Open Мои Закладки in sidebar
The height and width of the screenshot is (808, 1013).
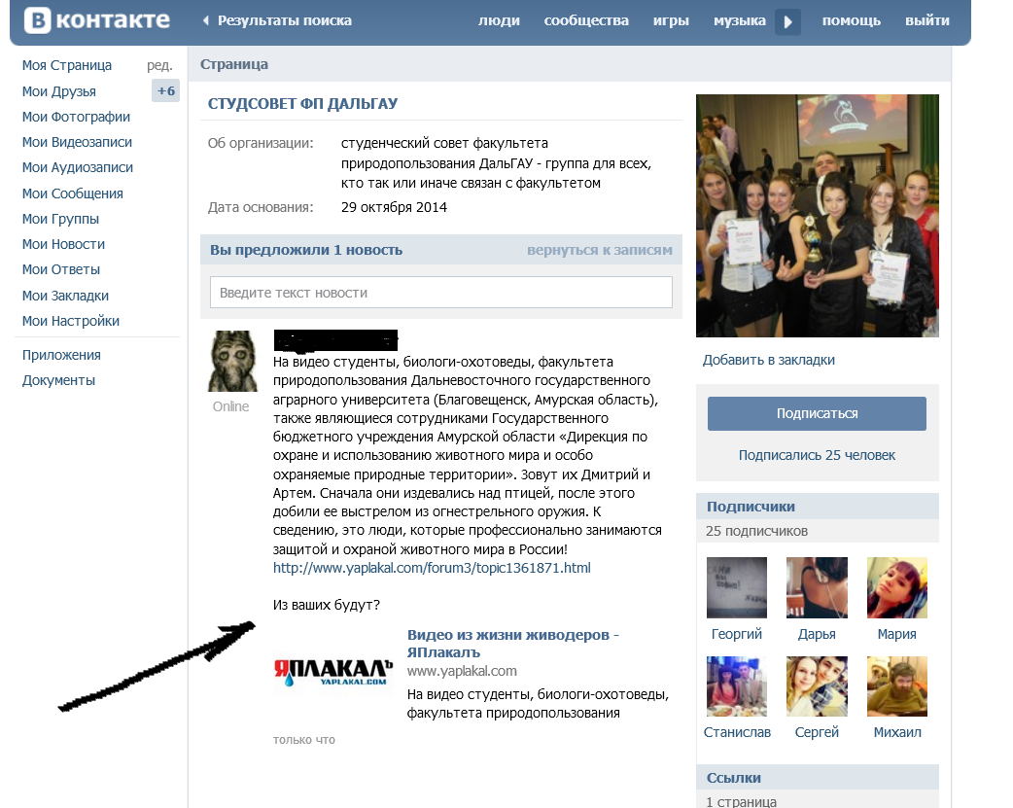click(x=65, y=296)
